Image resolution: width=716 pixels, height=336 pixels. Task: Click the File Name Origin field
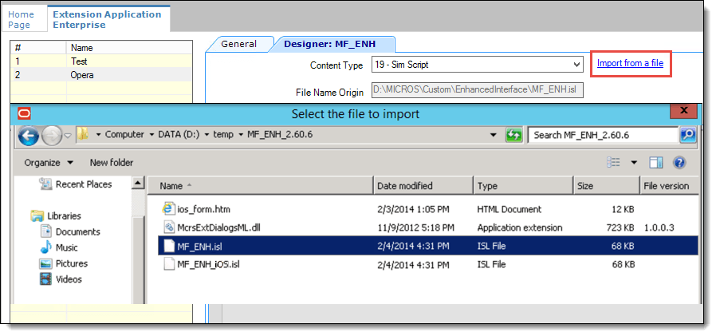tap(477, 89)
